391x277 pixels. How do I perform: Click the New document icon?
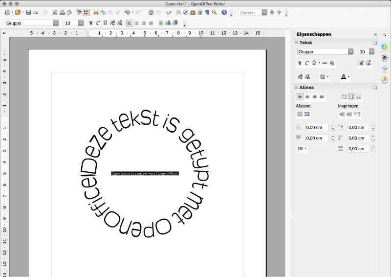(x=7, y=12)
